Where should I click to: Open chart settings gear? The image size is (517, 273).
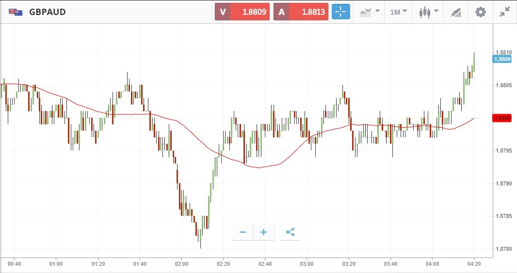point(480,12)
